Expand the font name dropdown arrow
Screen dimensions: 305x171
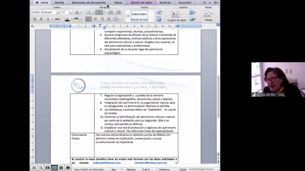pos(58,12)
